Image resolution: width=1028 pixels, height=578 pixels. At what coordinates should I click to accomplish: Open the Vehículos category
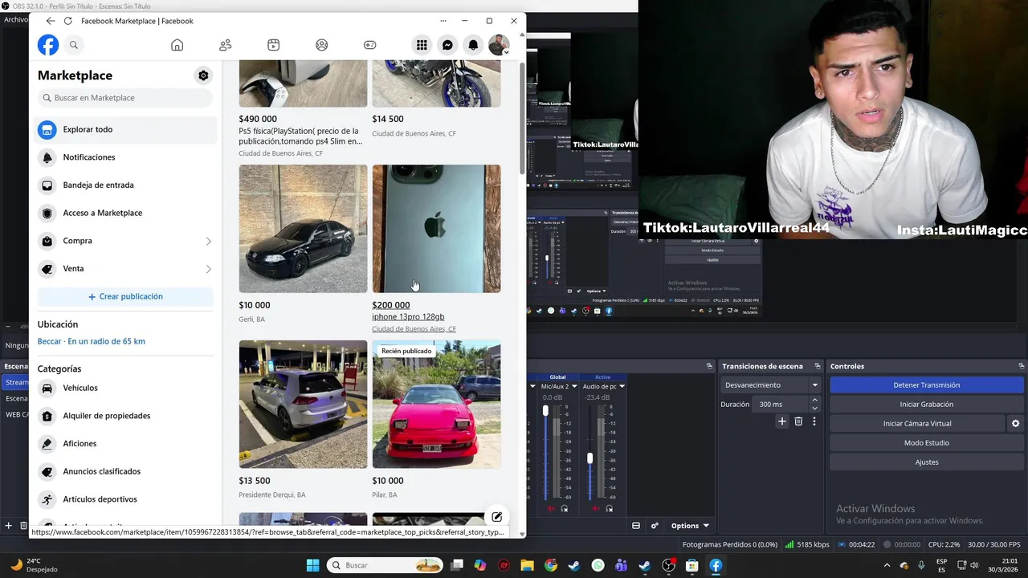click(x=126, y=388)
